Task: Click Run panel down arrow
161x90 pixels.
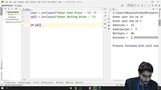Action: click(109, 16)
